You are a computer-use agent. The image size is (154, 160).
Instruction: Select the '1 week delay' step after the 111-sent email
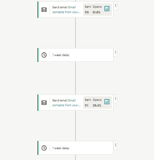coord(75,148)
